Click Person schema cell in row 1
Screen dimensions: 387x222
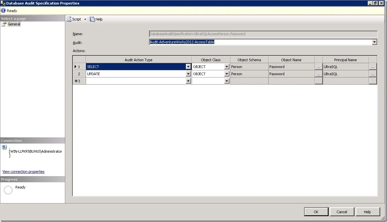[x=249, y=67]
